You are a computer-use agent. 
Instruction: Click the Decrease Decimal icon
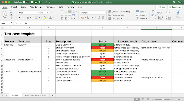tap(103, 18)
